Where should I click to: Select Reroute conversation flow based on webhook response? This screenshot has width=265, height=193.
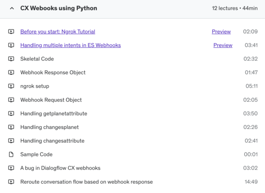(x=87, y=182)
